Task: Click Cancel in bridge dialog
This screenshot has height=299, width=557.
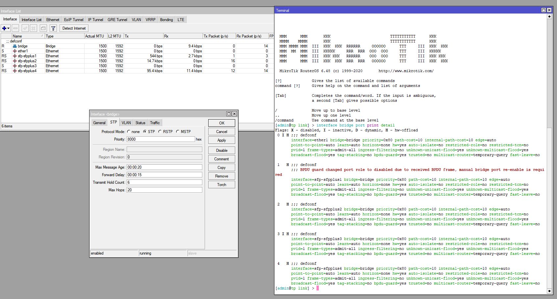Action: click(222, 132)
